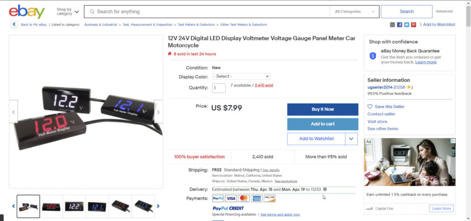471x221 pixels.
Task: Share the listing on Facebook
Action: (x=400, y=25)
